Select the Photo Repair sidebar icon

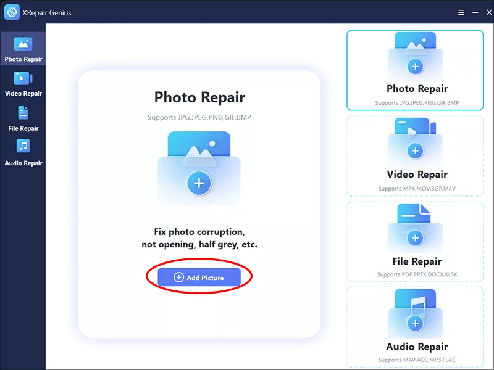tap(23, 45)
